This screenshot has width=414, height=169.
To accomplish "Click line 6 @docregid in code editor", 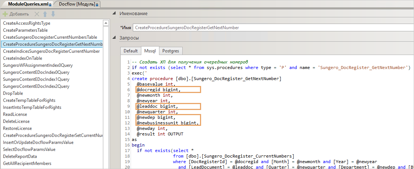I will click(158, 89).
